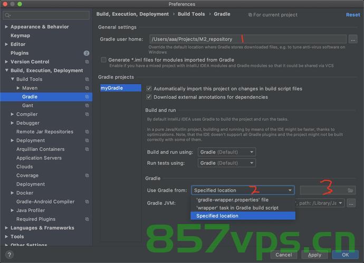Open browse button for Gradle user home

click(x=353, y=39)
